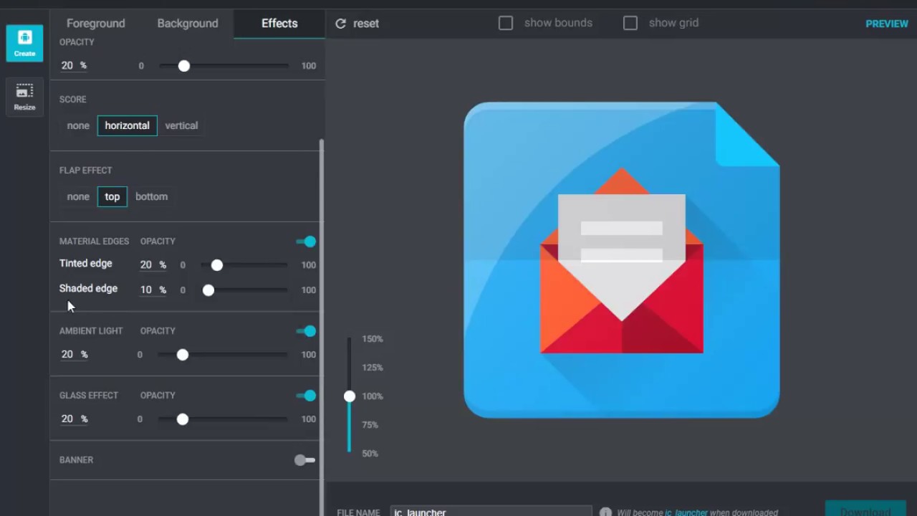Click the PREVIEW link

pos(887,23)
